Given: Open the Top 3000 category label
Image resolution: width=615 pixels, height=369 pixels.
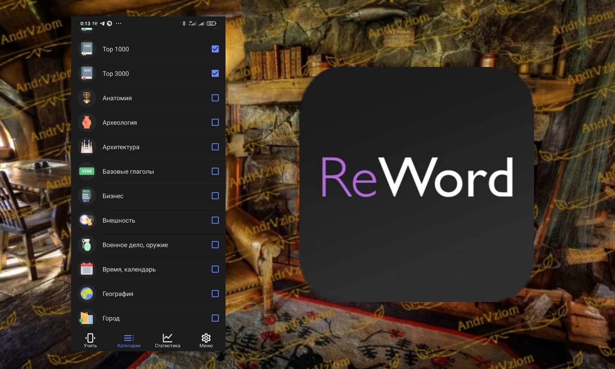Looking at the screenshot, I should click(116, 74).
